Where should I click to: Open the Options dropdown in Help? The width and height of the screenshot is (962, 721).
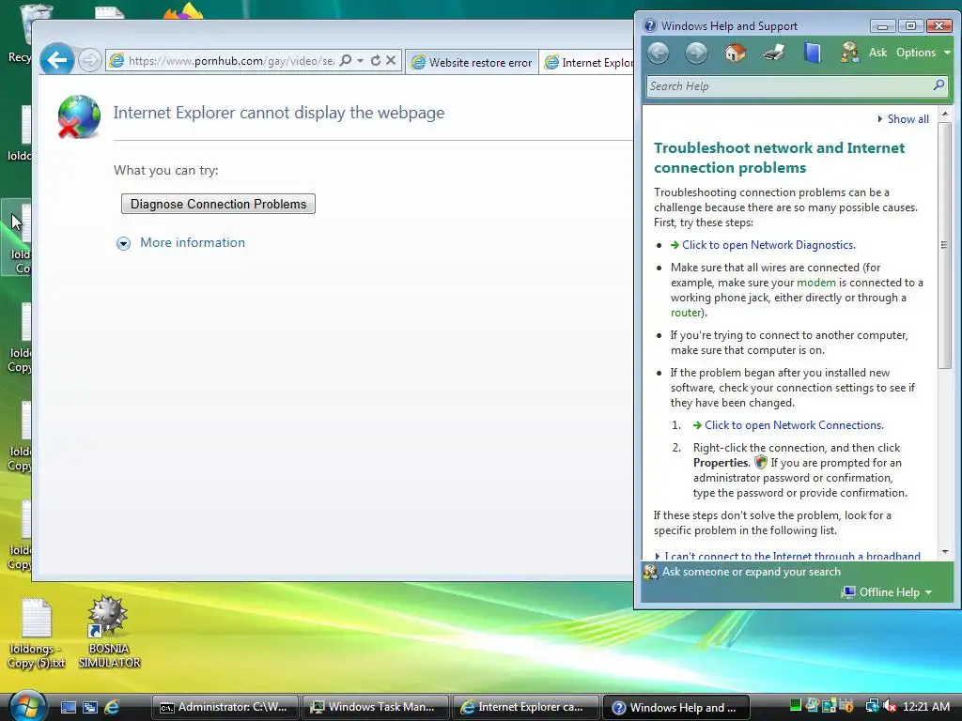[923, 53]
